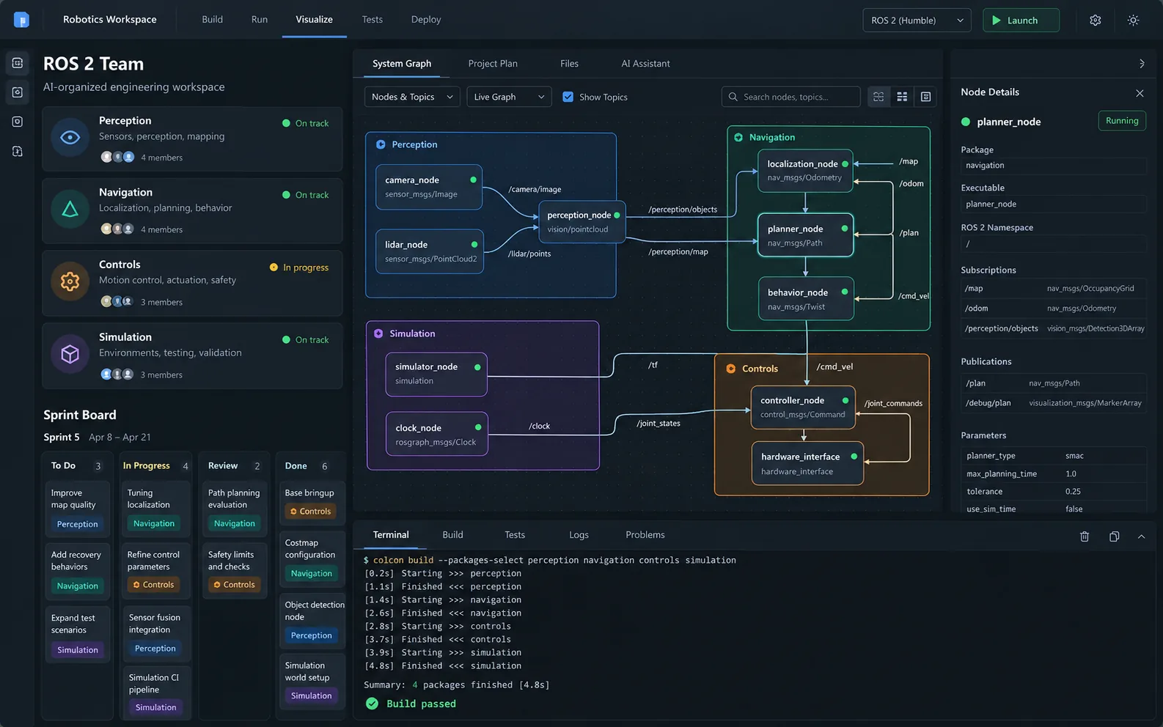The width and height of the screenshot is (1163, 727).
Task: Click the first left sidebar icon
Action: [x=18, y=63]
